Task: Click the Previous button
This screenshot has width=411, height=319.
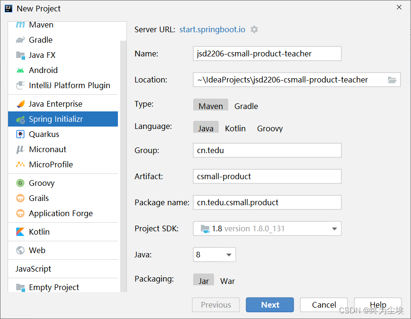Action: [216, 305]
